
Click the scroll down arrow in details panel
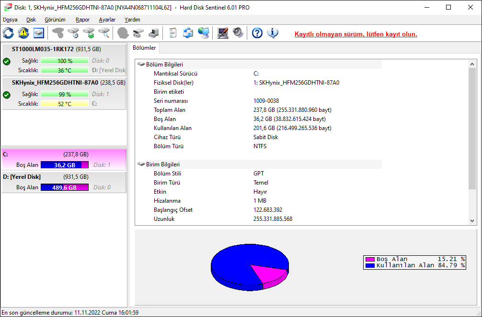coord(472,220)
